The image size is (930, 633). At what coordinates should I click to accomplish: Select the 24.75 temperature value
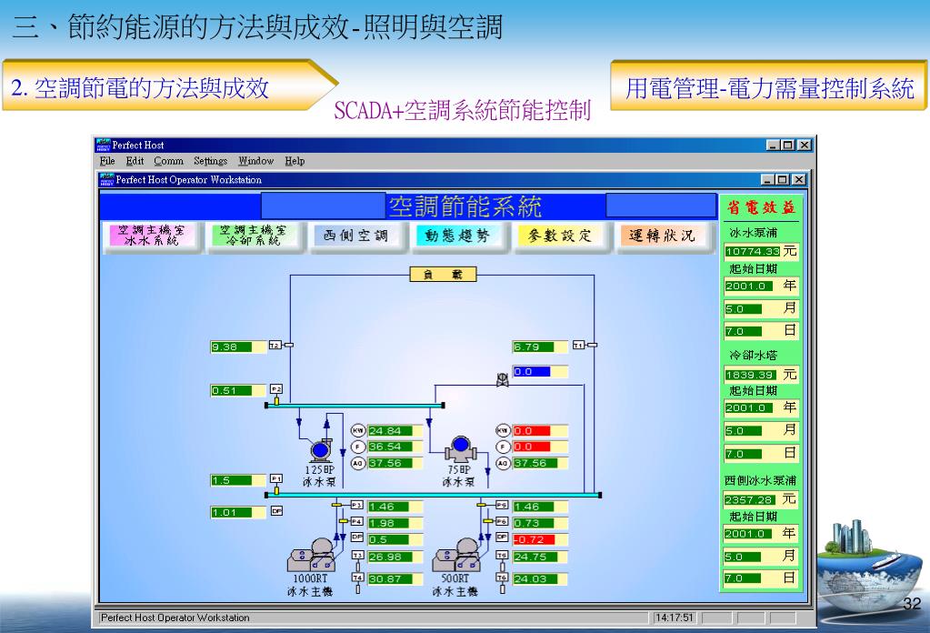[540, 558]
